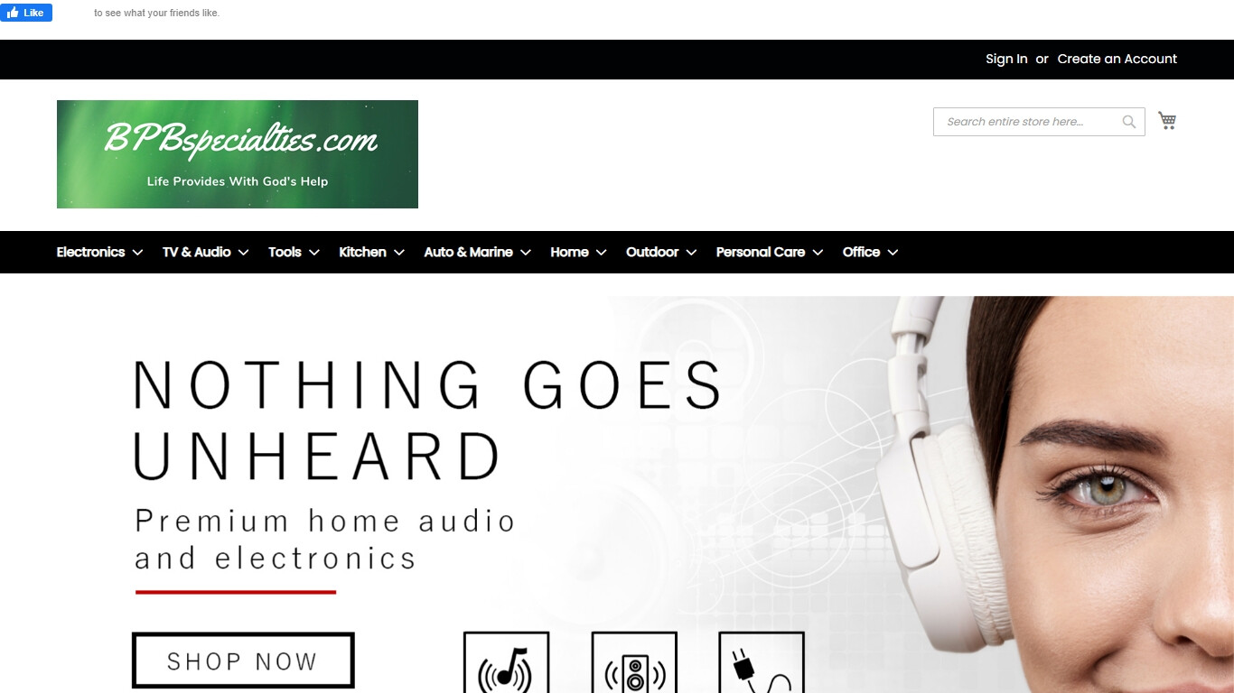This screenshot has height=693, width=1234.
Task: Expand the Kitchen dropdown arrow
Action: (398, 253)
